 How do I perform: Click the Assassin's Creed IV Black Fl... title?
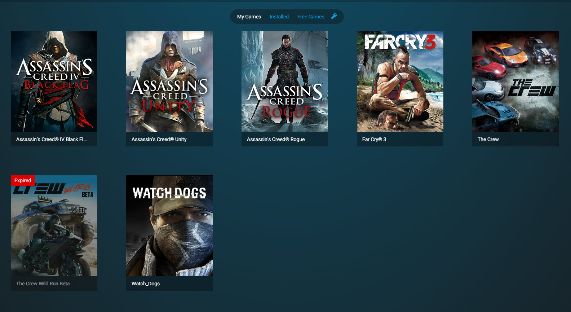51,139
